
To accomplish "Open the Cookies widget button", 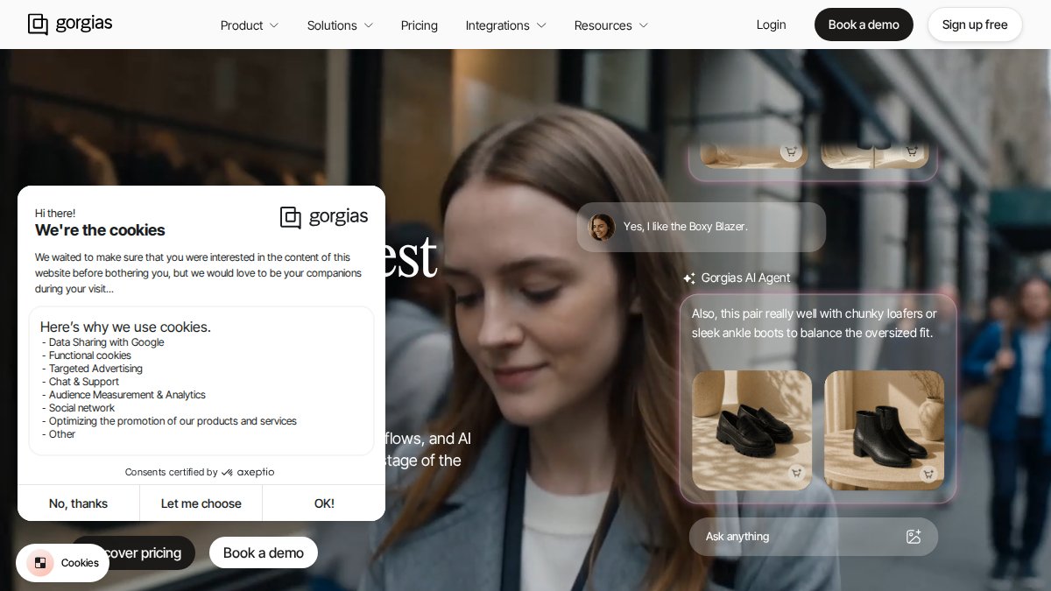I will [62, 563].
